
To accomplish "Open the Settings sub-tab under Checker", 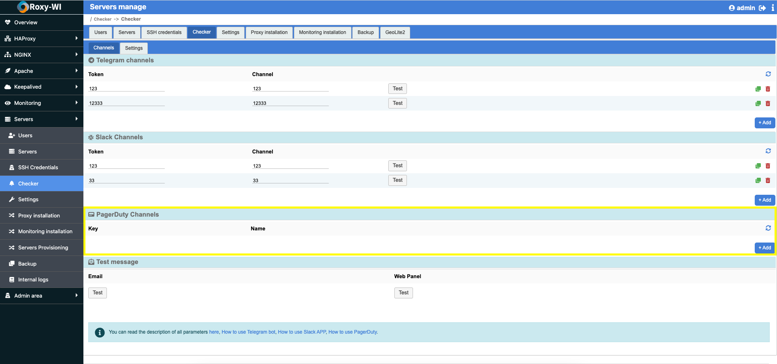I will click(134, 48).
